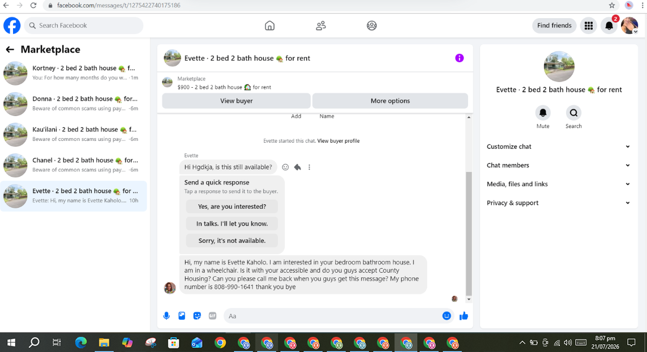The image size is (647, 352).
Task: Attach a photo file in chat
Action: (182, 316)
